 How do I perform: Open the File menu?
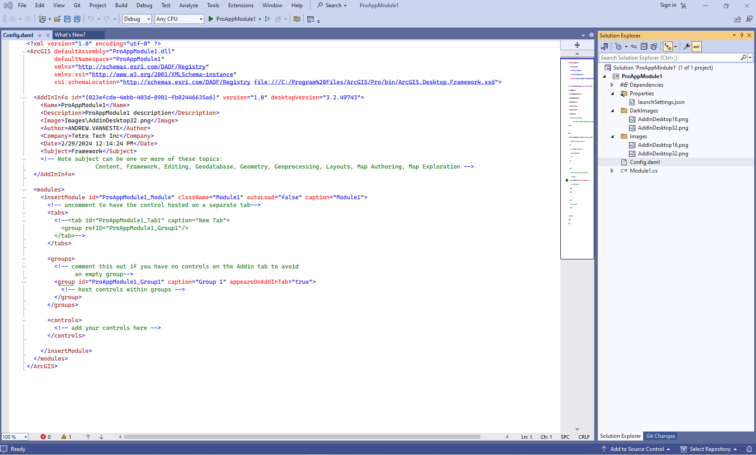pyautogui.click(x=22, y=5)
